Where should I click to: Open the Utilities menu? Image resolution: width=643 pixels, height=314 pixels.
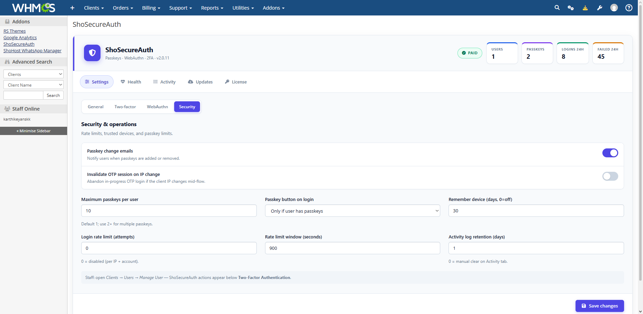point(243,8)
